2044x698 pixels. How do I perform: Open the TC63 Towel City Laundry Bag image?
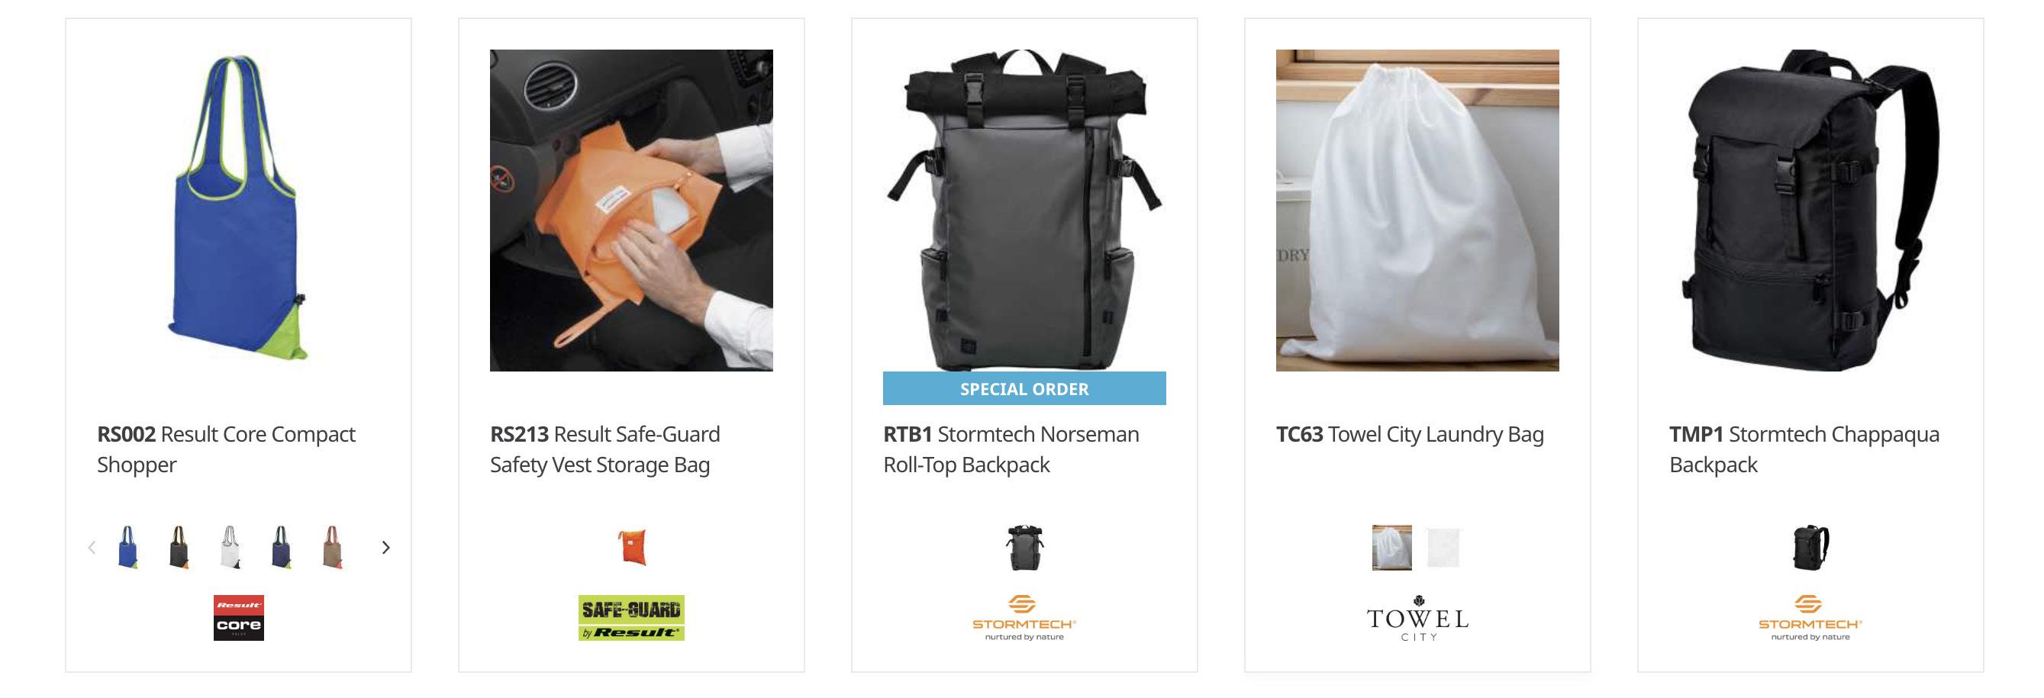pyautogui.click(x=1417, y=211)
